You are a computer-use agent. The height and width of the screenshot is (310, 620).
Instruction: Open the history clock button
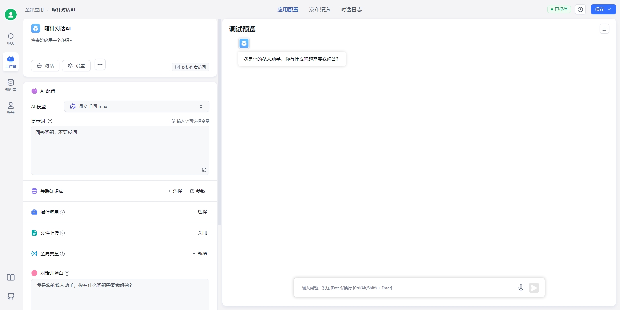click(x=580, y=9)
